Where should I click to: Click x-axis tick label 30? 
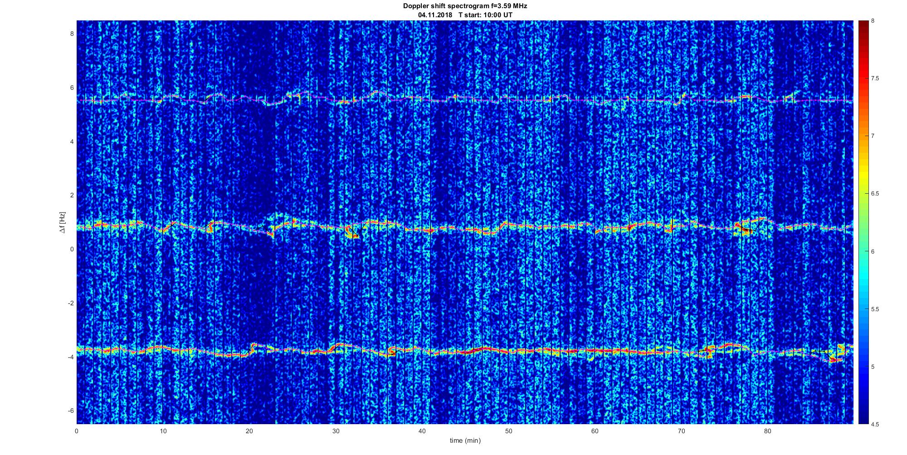336,431
